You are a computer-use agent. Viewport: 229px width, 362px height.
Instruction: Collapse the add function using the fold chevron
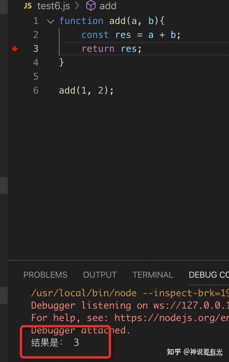pos(50,21)
